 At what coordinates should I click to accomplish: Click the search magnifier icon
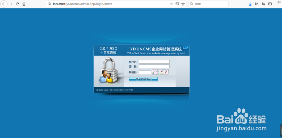point(192,4)
